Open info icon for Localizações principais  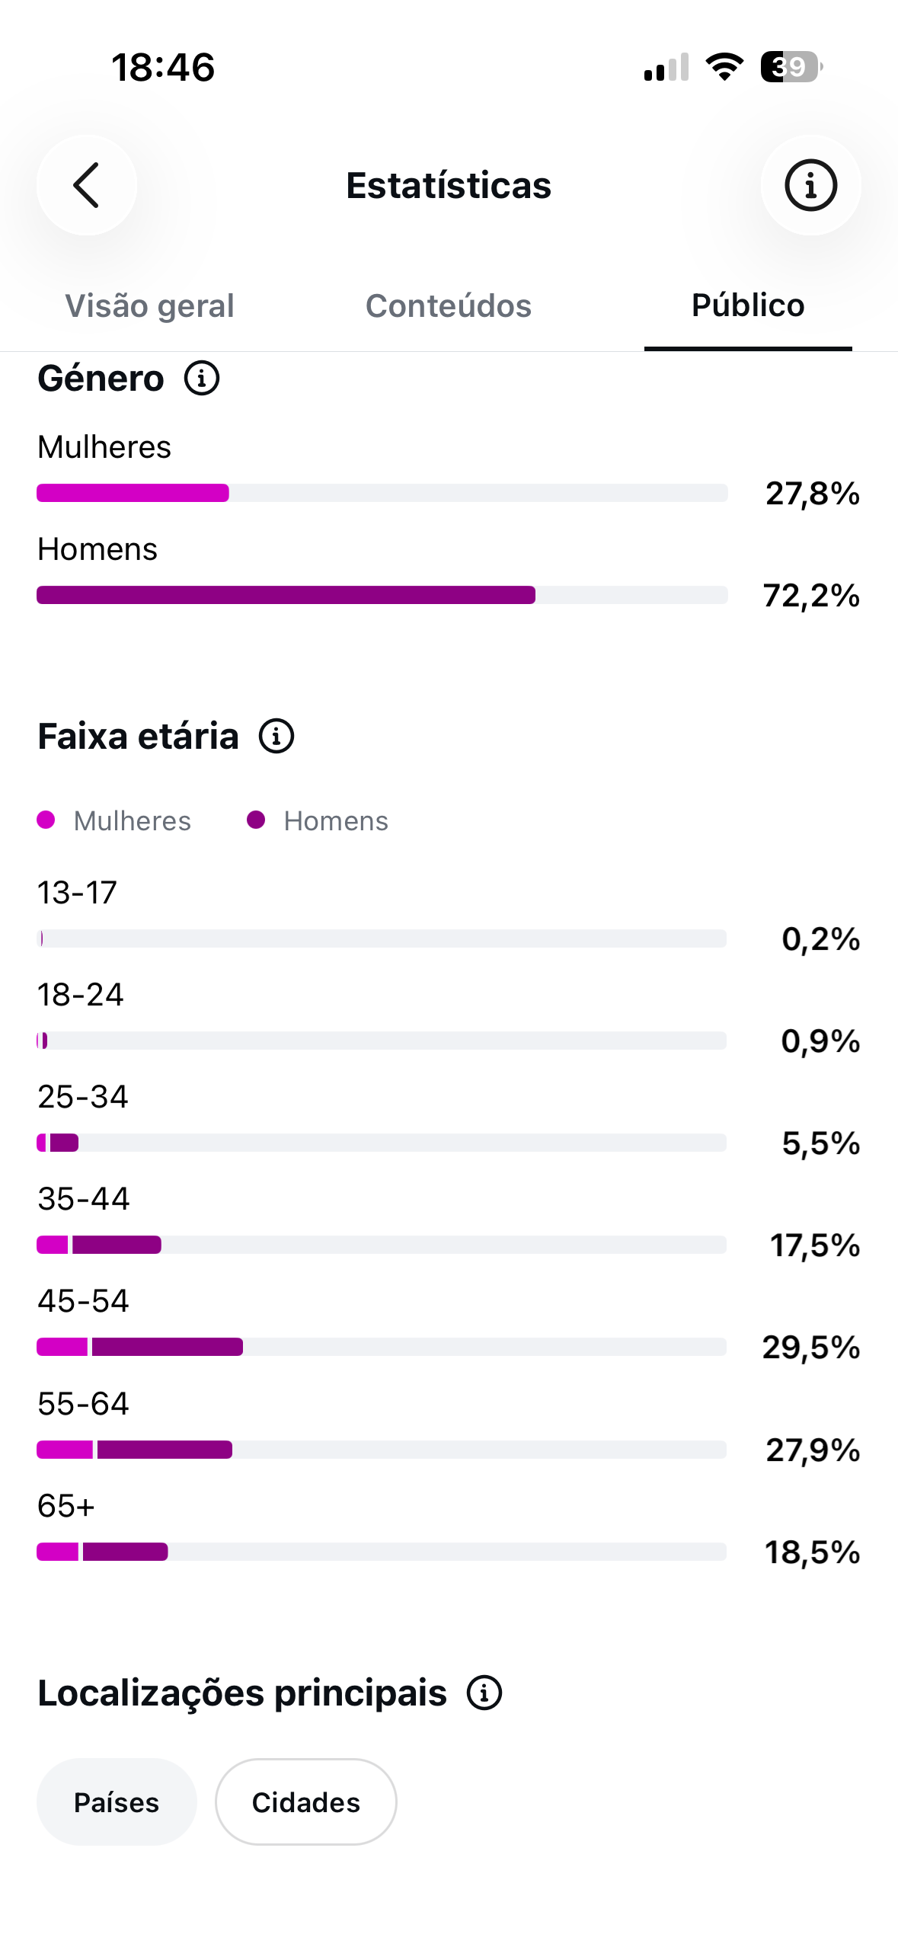pyautogui.click(x=484, y=1693)
